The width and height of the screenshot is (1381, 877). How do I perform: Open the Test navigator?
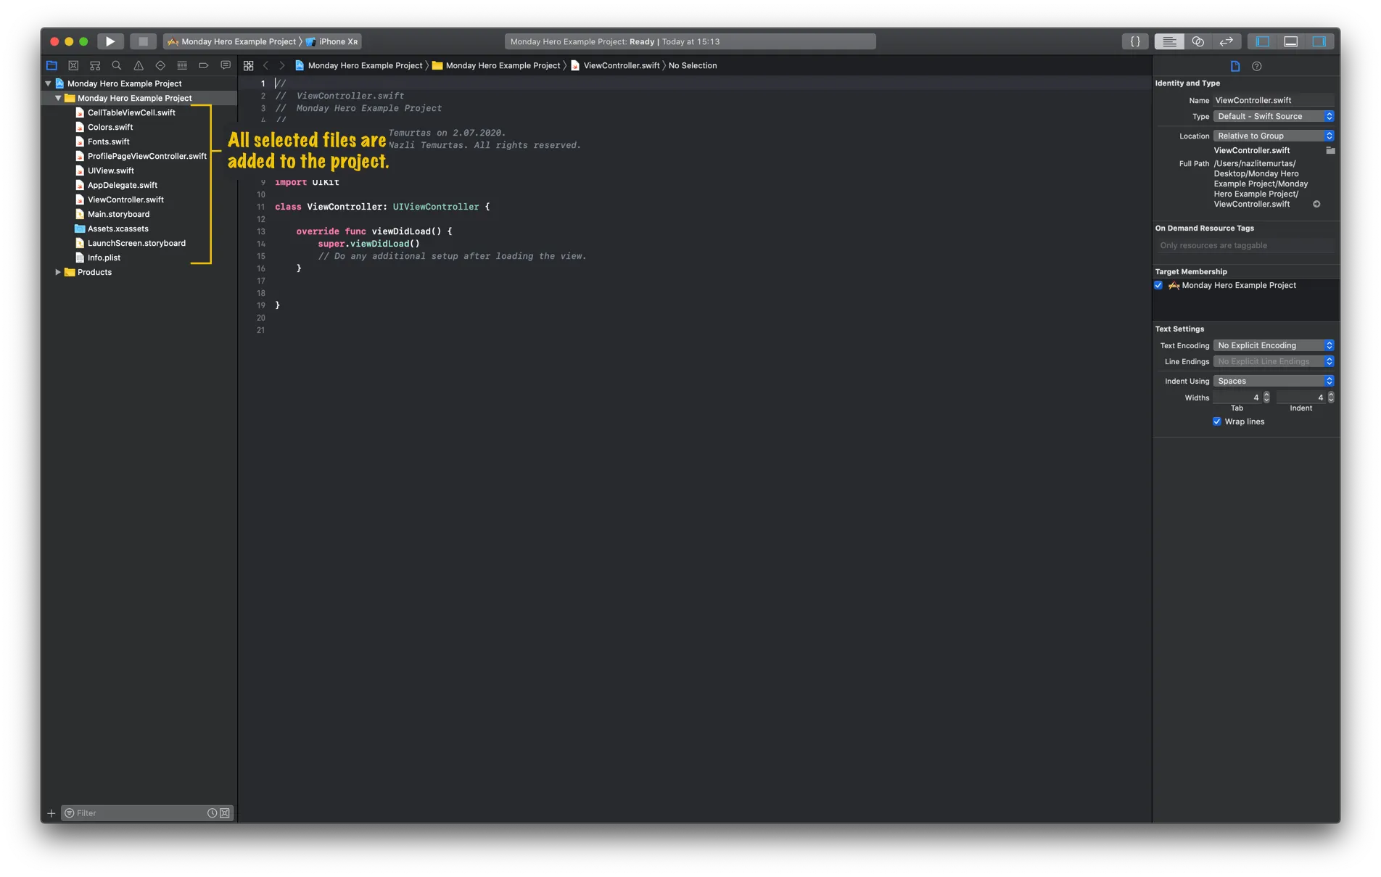click(160, 65)
